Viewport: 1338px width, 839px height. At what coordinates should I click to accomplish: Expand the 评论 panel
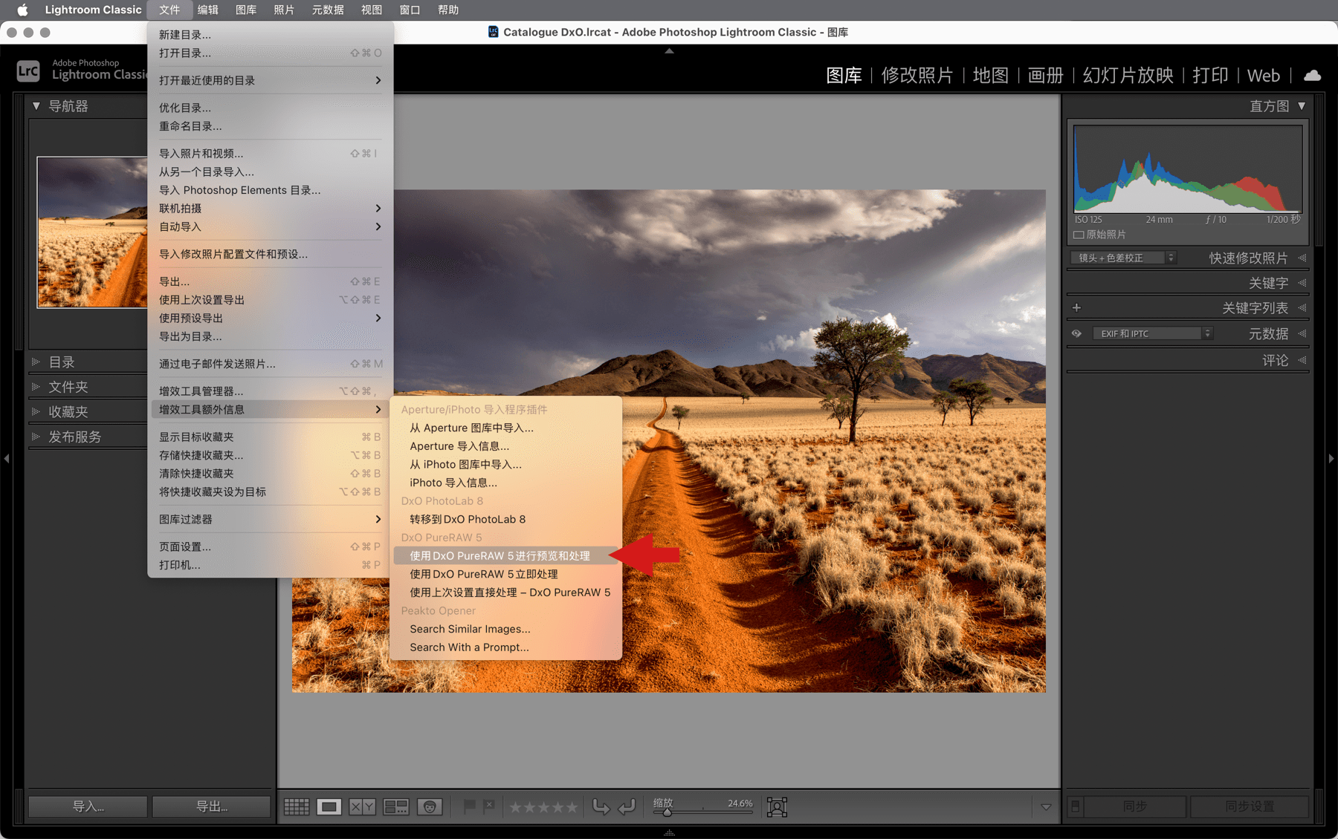pos(1302,360)
